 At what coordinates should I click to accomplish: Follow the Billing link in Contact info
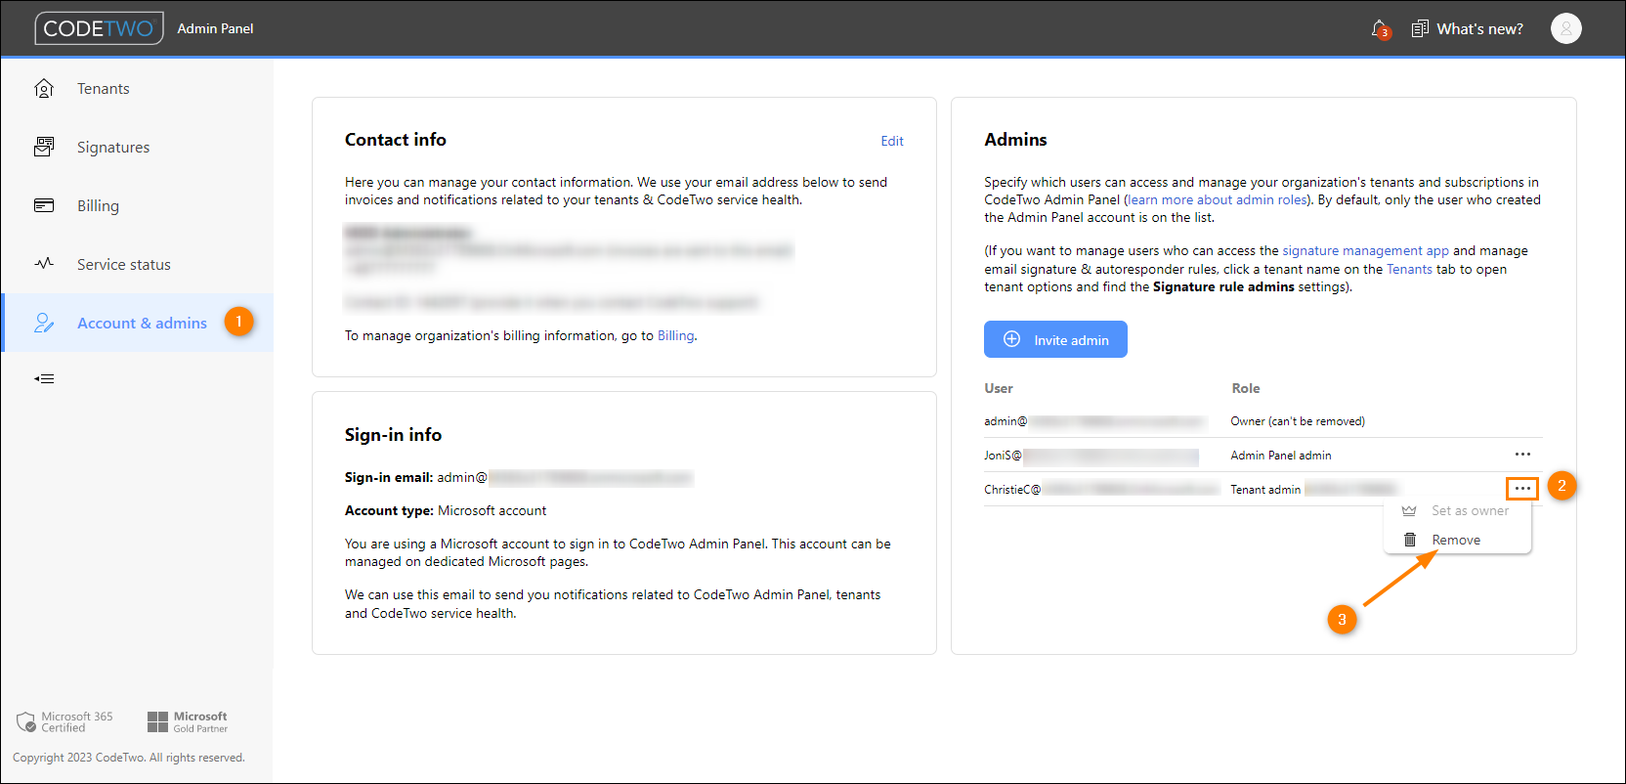coord(675,335)
